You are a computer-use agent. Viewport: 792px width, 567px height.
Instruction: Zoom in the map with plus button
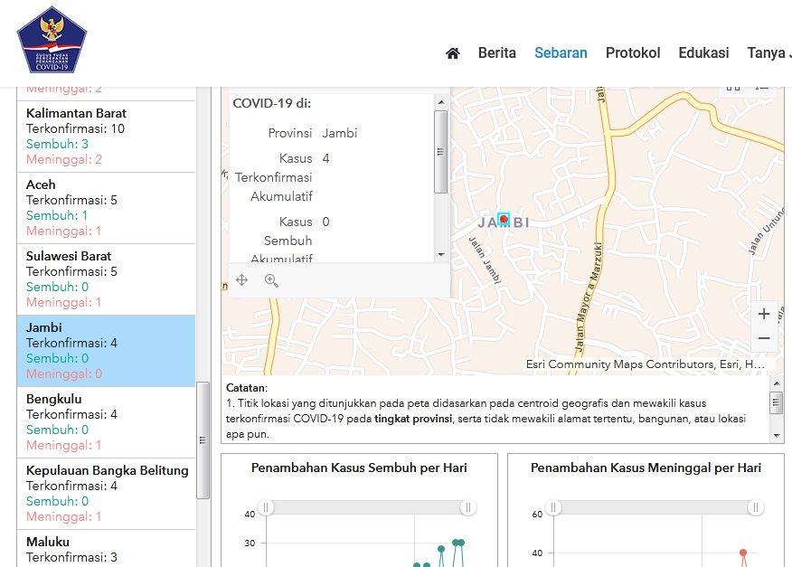764,314
